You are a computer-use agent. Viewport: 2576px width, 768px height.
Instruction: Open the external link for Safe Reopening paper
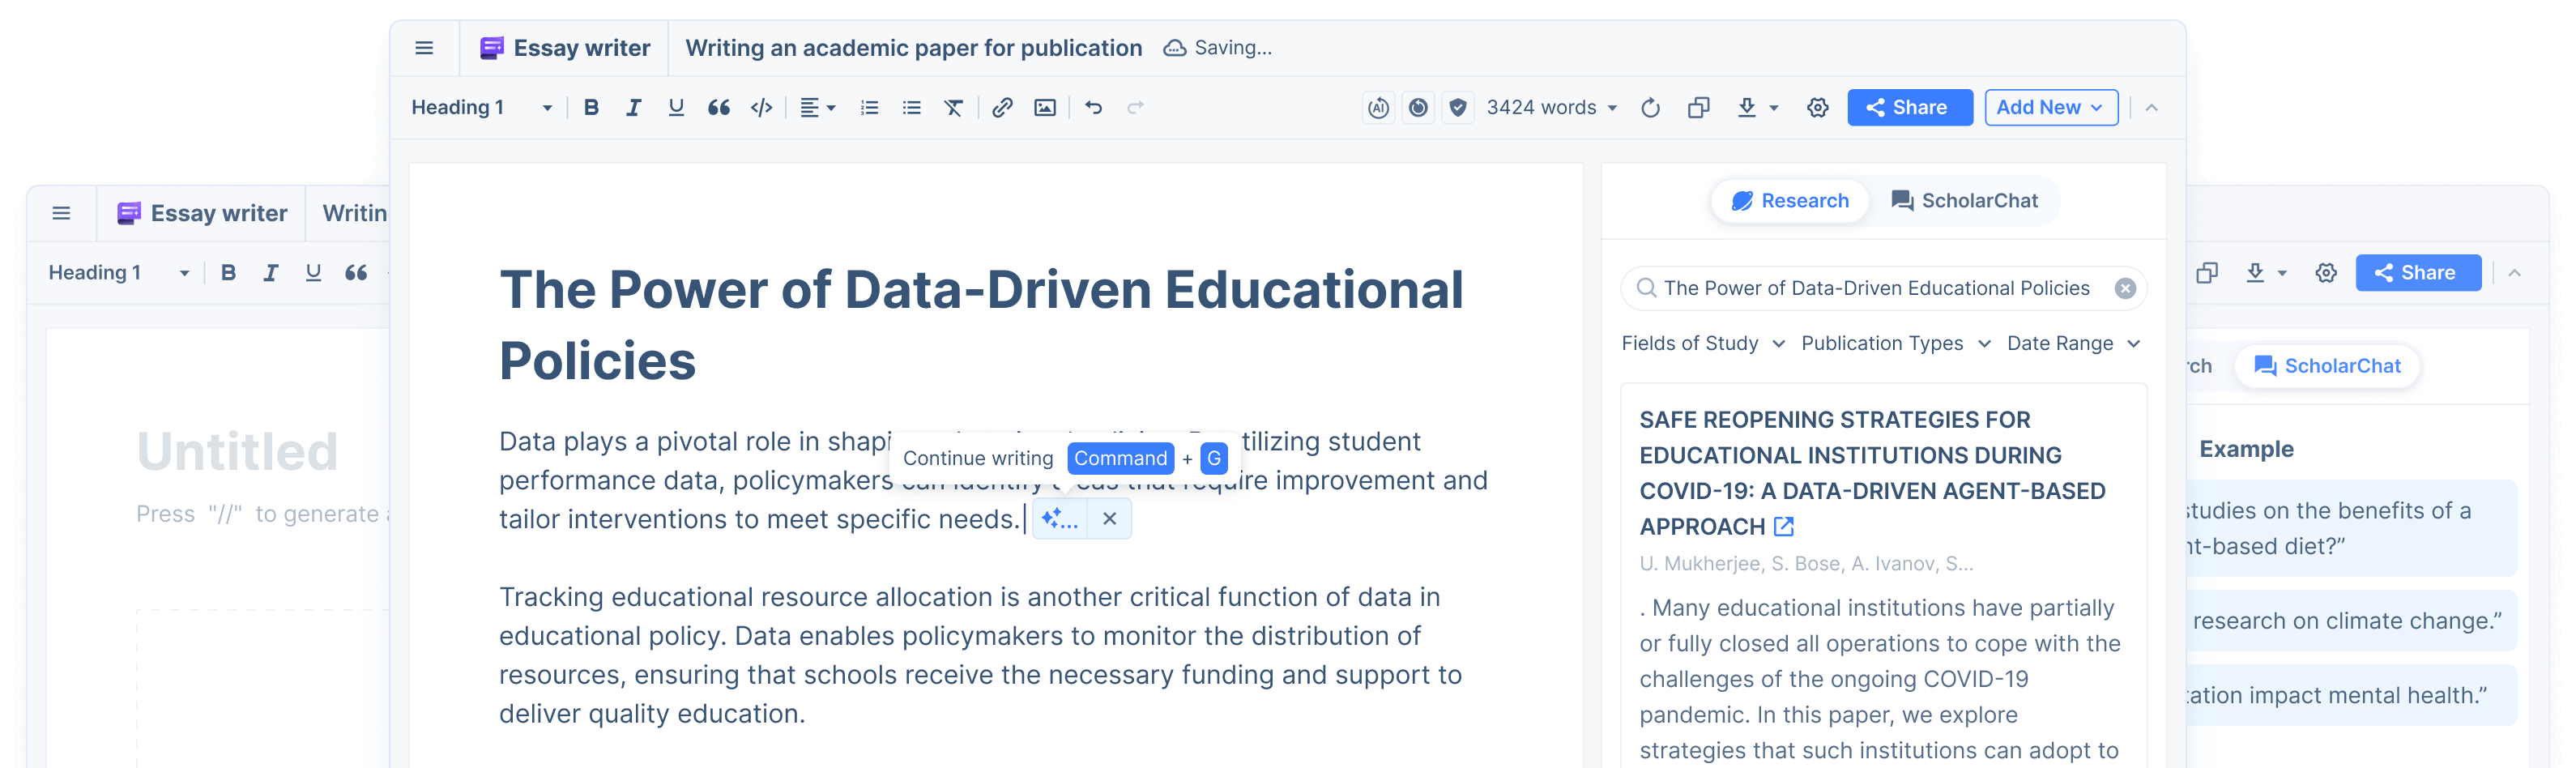pyautogui.click(x=1783, y=527)
